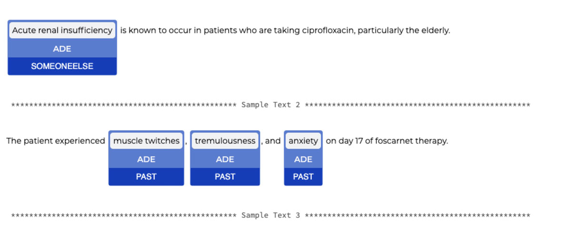Click the "Sample Text 2" separator heading
The width and height of the screenshot is (572, 233).
(270, 105)
